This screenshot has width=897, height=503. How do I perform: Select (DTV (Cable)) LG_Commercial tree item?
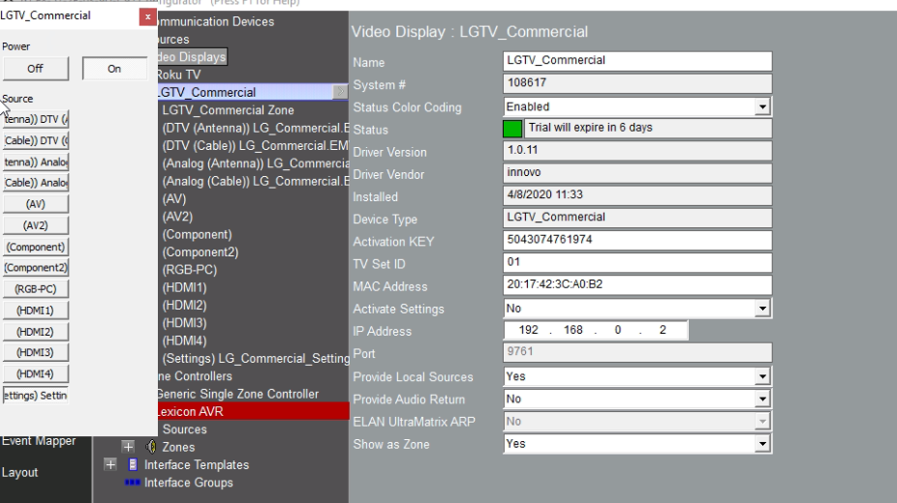(x=256, y=146)
